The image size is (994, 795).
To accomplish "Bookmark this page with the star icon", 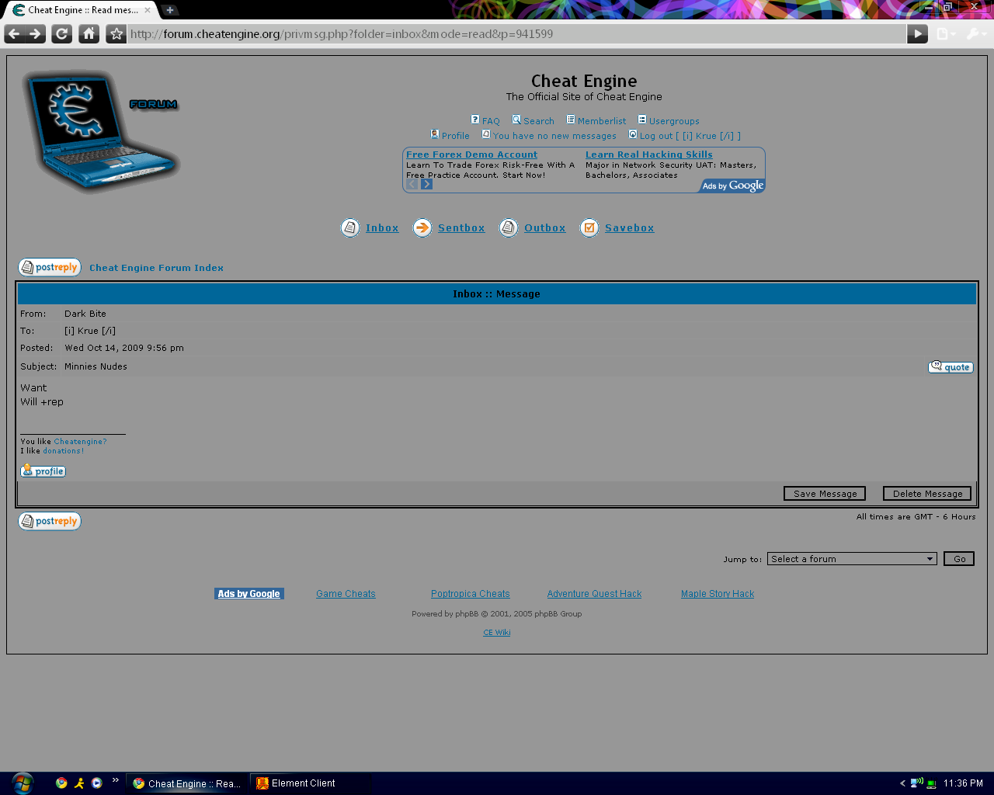I will pyautogui.click(x=116, y=34).
